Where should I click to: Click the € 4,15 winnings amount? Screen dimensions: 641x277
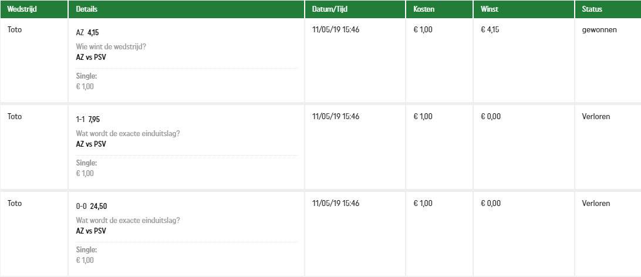(x=490, y=29)
